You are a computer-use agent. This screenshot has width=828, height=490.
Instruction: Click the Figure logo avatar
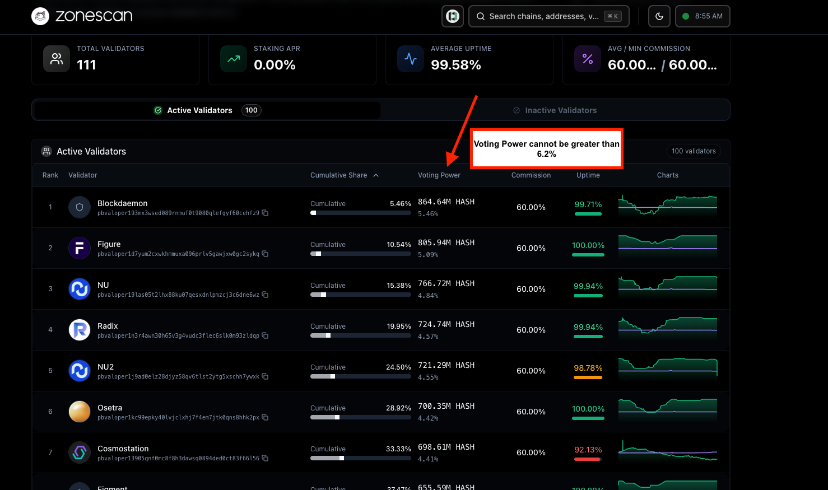tap(80, 248)
